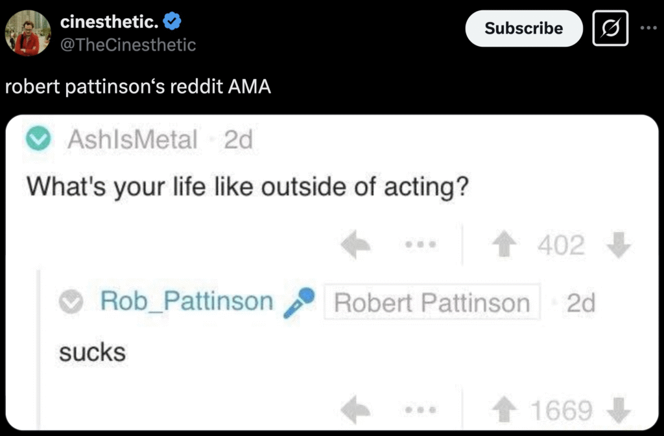The width and height of the screenshot is (664, 436).
Task: Click the Grok slash icon button
Action: click(610, 29)
